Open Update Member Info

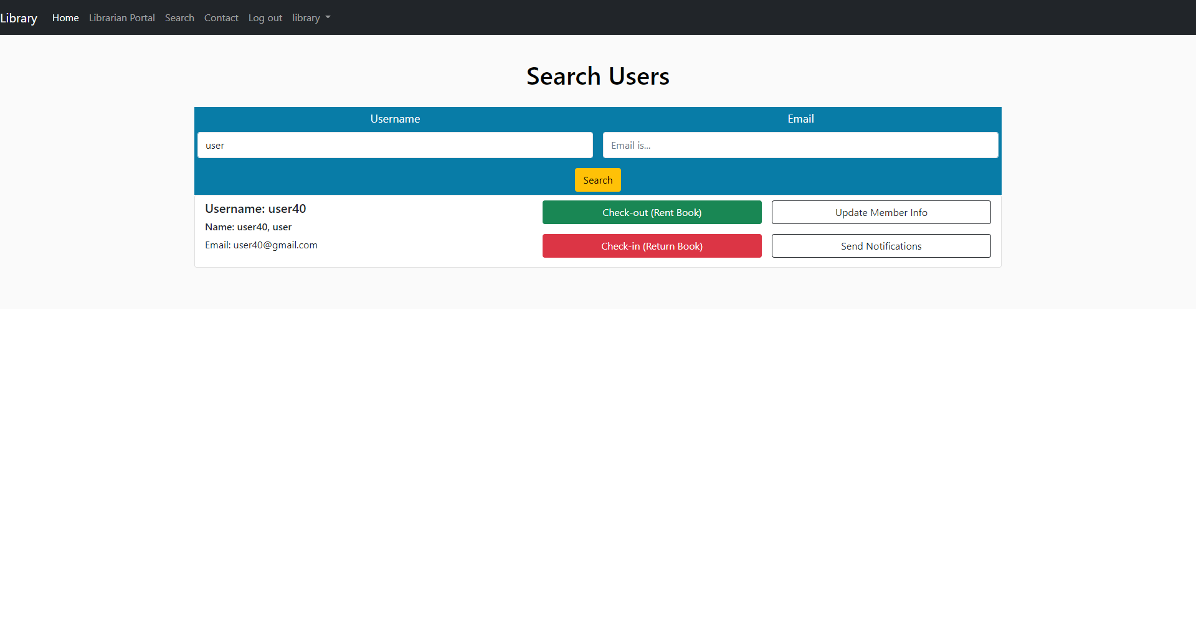click(881, 212)
